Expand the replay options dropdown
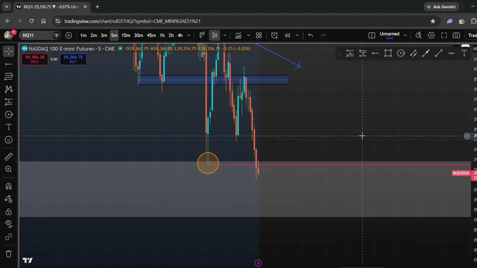477x268 pixels. coord(297,35)
